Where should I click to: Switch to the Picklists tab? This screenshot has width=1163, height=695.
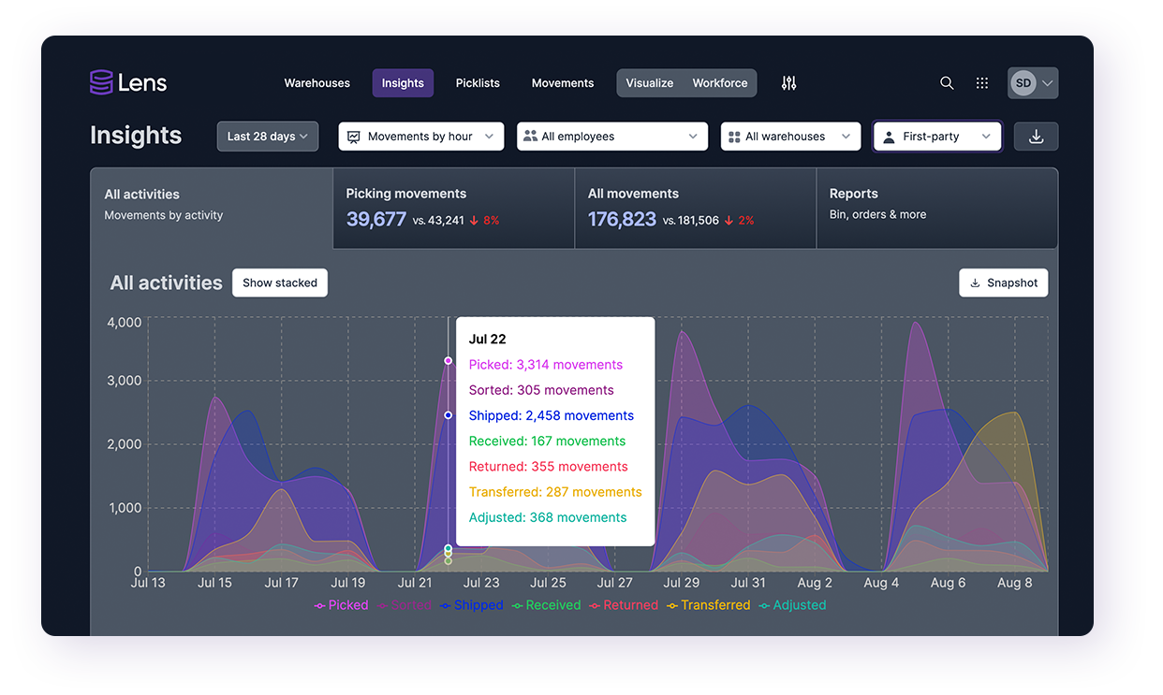point(478,82)
